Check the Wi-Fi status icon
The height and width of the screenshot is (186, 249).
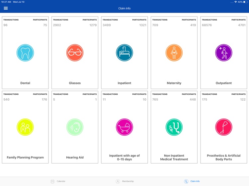tap(236, 2)
